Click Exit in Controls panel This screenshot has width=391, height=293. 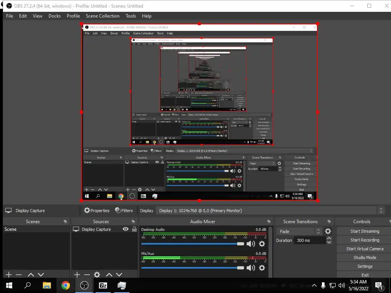(x=365, y=275)
